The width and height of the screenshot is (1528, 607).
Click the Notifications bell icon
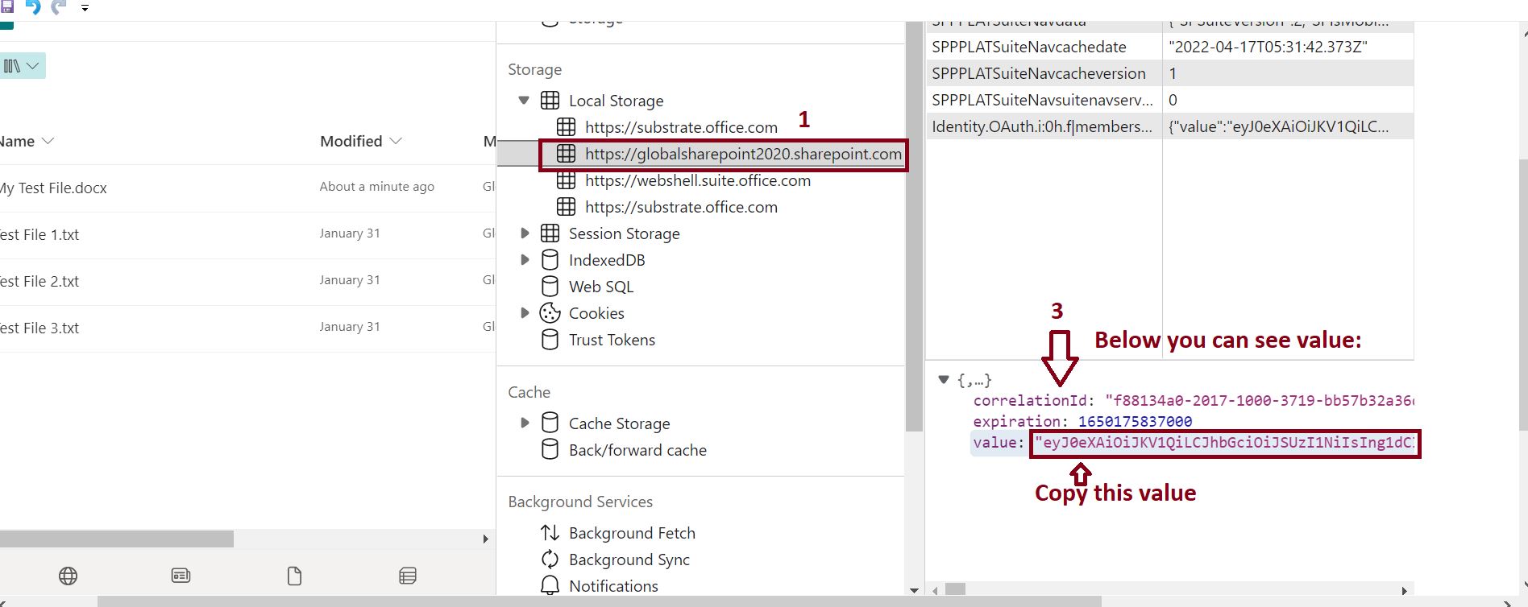coord(550,585)
